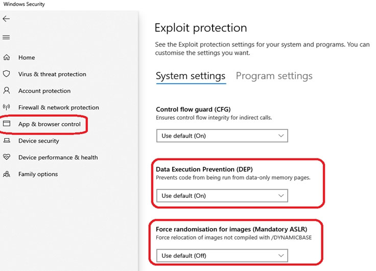Expand the Mandatory ASLR dropdown

(x=222, y=256)
